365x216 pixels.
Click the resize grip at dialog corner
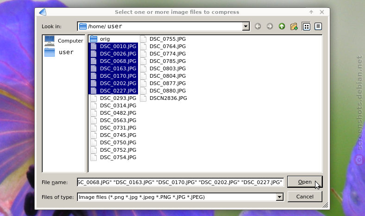point(326,205)
